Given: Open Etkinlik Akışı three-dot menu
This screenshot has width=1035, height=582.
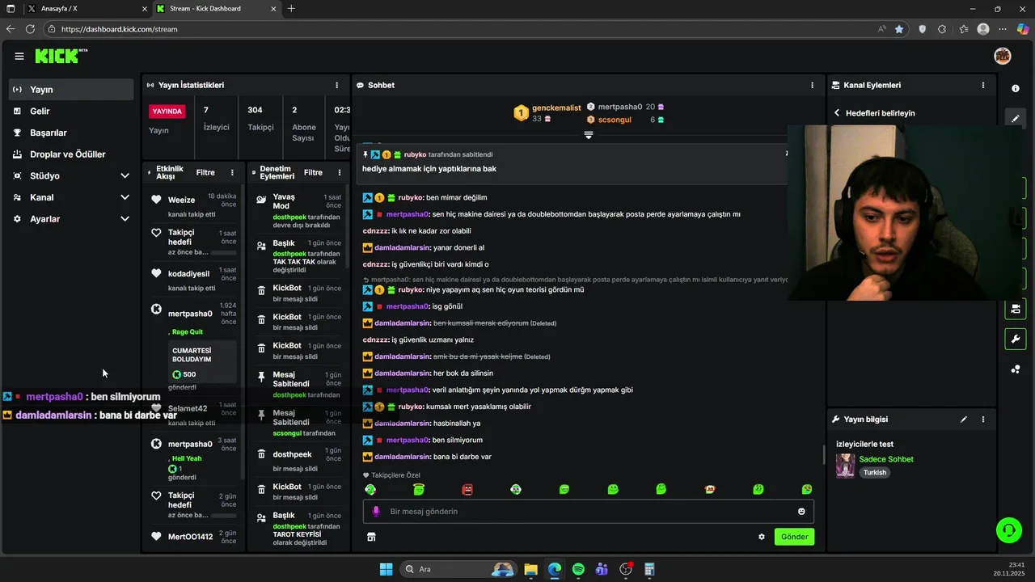Looking at the screenshot, I should coord(232,172).
